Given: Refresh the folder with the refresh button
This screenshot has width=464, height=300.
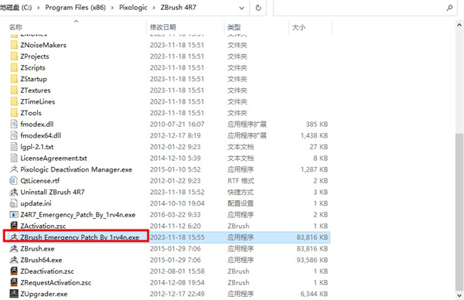Looking at the screenshot, I should point(258,8).
